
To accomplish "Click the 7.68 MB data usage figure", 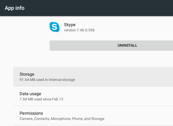I will click(26, 99).
